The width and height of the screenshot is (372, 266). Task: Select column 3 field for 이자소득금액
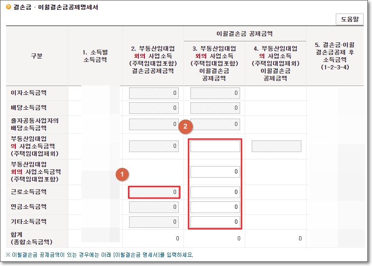[215, 93]
